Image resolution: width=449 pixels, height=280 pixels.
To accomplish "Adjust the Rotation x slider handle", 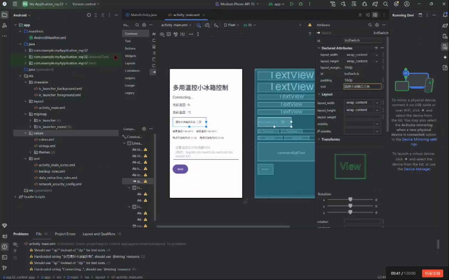I will 350,200.
